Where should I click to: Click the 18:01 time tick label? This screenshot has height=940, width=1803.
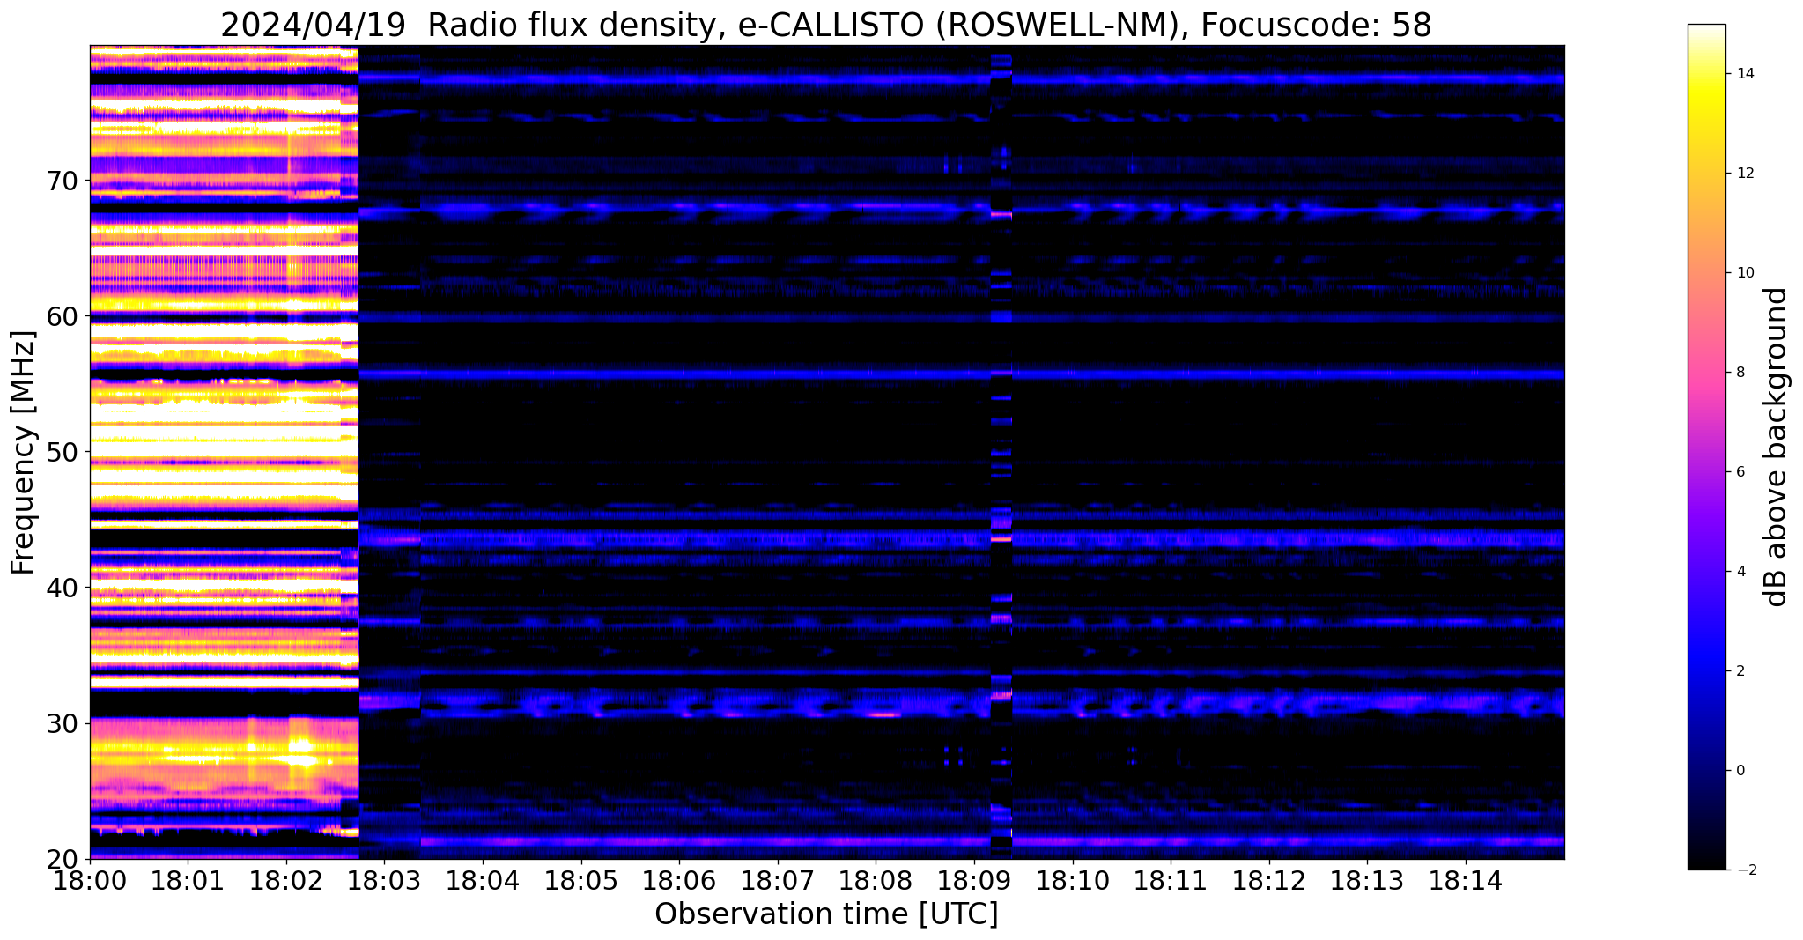[188, 880]
